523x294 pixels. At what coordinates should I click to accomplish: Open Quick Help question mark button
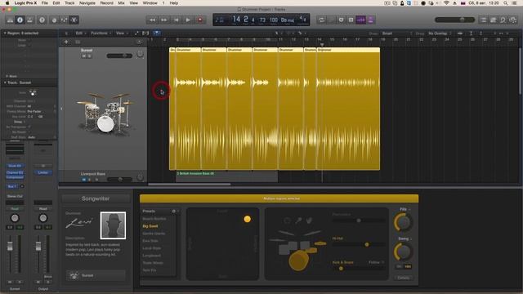[x=42, y=20]
